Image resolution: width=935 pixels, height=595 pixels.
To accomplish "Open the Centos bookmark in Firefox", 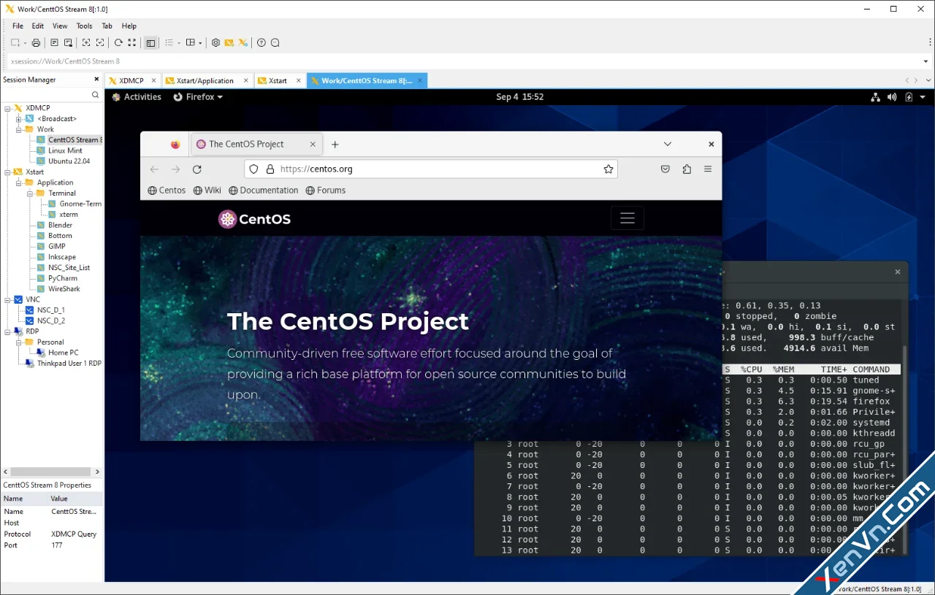I will coord(167,190).
